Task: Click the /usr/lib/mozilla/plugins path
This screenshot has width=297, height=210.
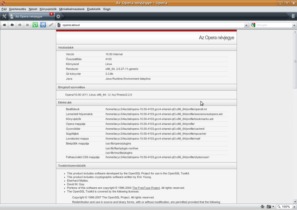Action: tap(119, 153)
